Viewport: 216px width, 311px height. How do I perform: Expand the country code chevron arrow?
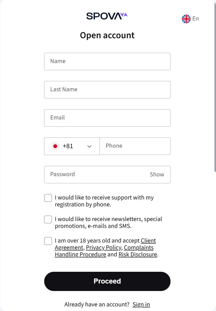(89, 146)
